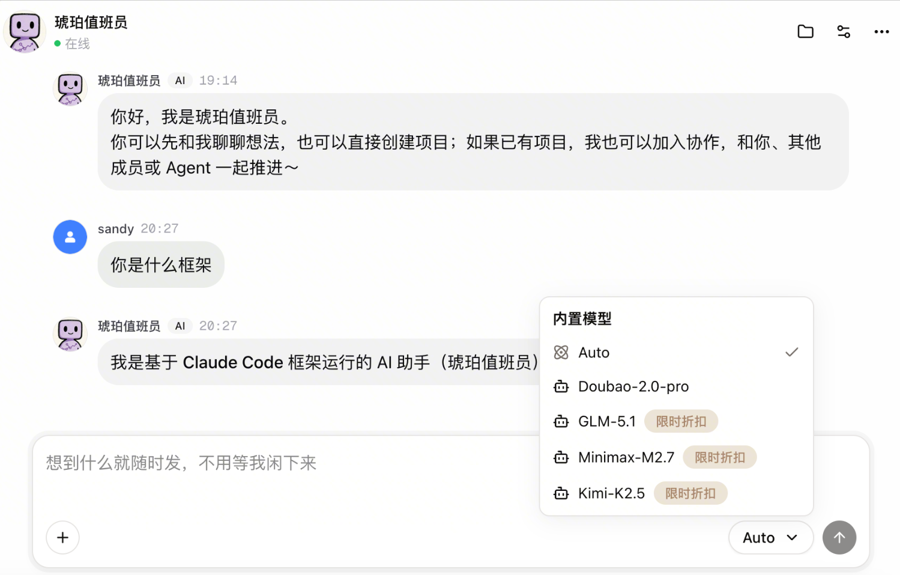Collapse the Auto model dropdown selector

(x=771, y=537)
